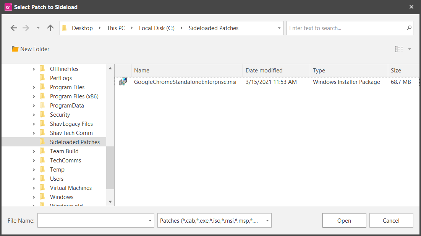Click the back navigation arrow icon
The width and height of the screenshot is (421, 236).
click(x=14, y=27)
